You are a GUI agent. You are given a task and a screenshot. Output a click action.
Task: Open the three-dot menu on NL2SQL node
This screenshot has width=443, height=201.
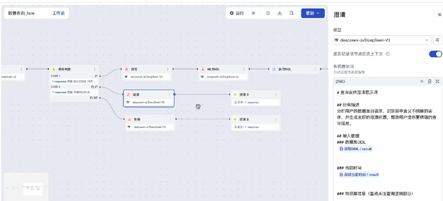click(244, 69)
